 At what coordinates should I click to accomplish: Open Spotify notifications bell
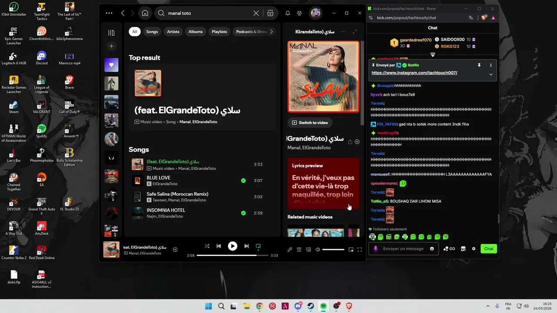(288, 13)
